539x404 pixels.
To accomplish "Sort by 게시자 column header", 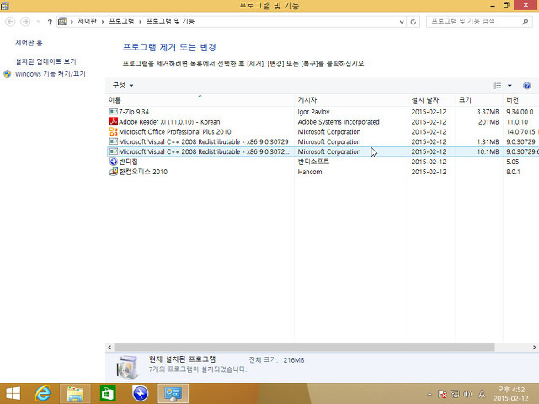I will (351, 100).
